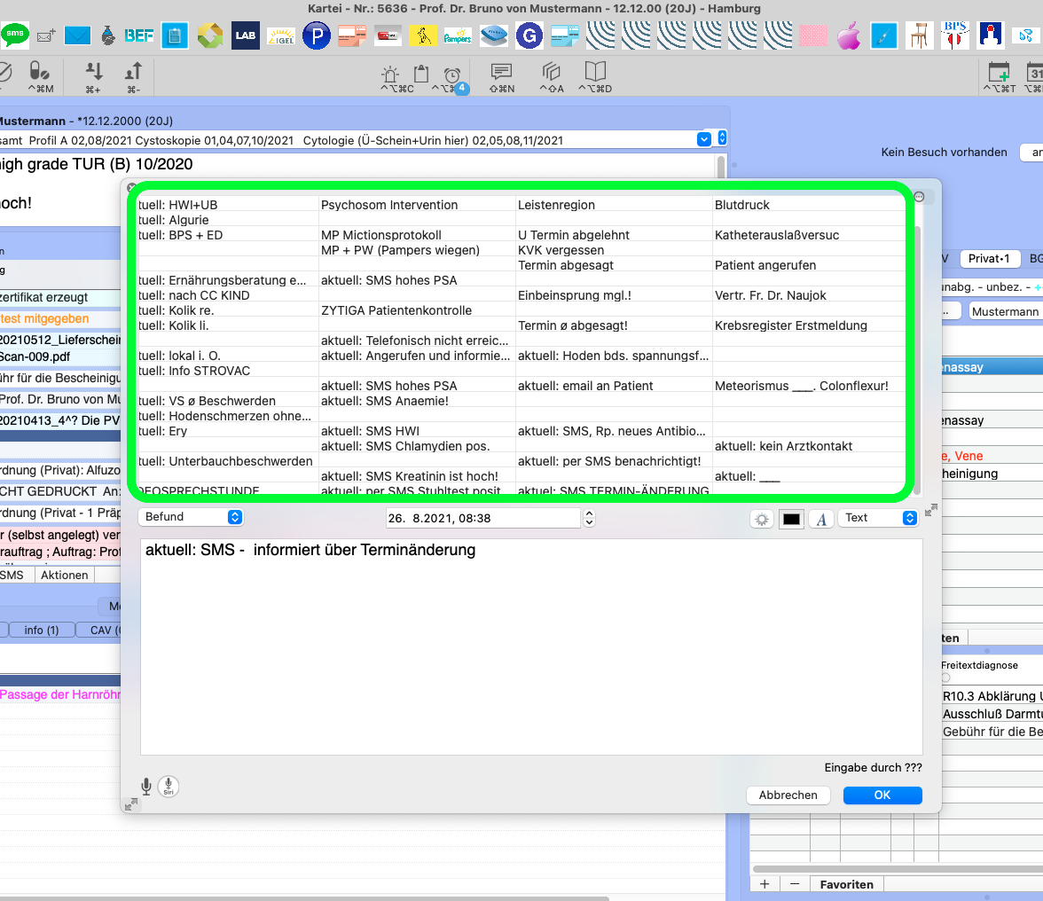Select template 'ZYTIGA Patientenkontrolle'
Image resolution: width=1043 pixels, height=901 pixels.
point(396,310)
